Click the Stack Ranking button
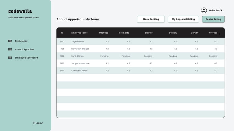 coord(151,19)
